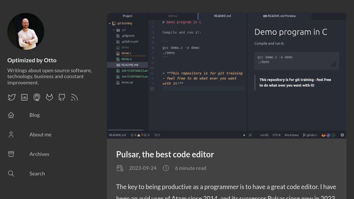Open the Archives page

tap(39, 154)
